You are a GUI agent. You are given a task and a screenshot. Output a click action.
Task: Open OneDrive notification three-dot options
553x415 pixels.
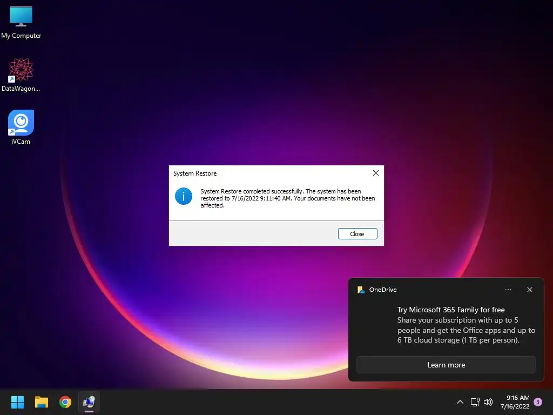[x=508, y=290]
